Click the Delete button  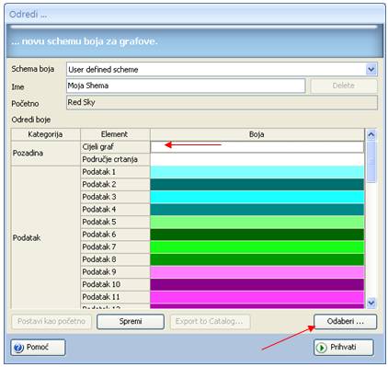(344, 86)
